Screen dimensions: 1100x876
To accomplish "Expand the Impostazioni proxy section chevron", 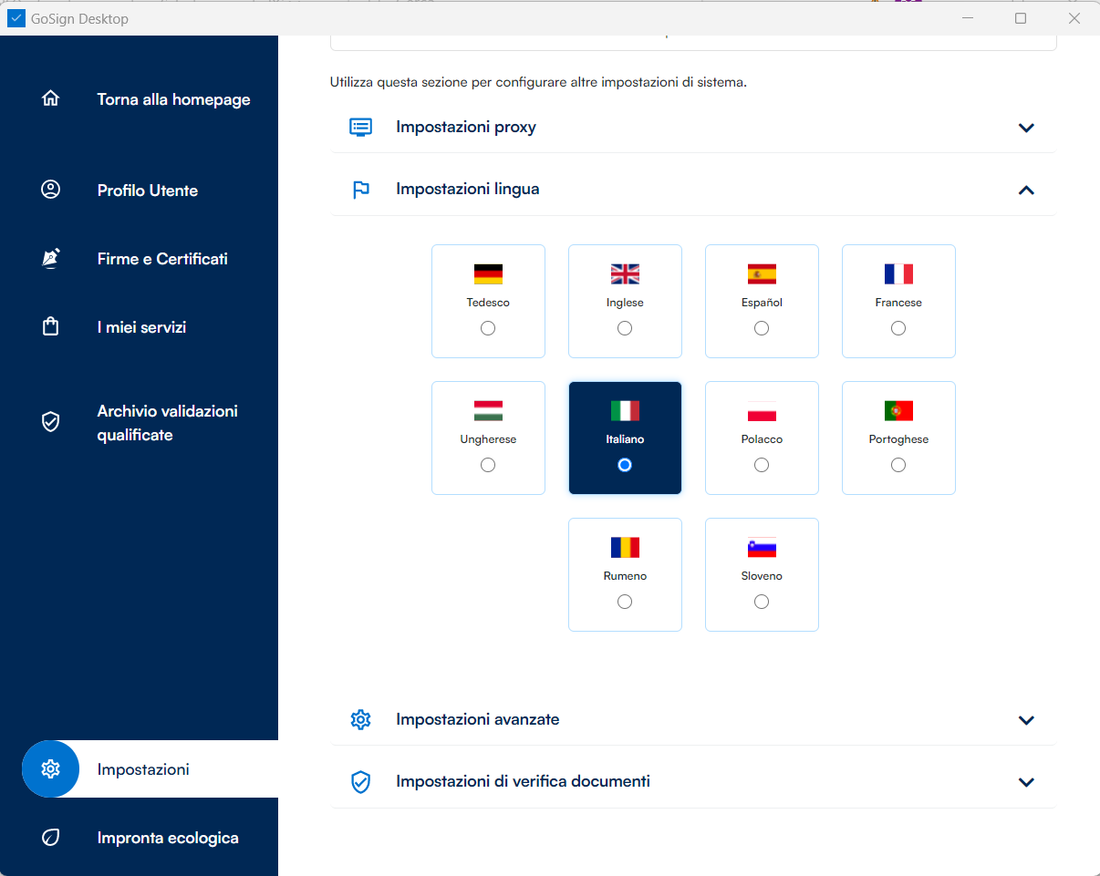I will coord(1026,128).
